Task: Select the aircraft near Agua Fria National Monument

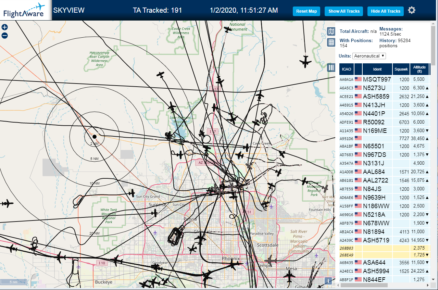Action: click(228, 29)
